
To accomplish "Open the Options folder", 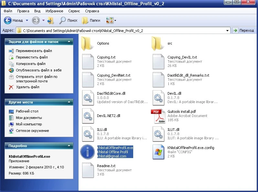I will point(88,43).
